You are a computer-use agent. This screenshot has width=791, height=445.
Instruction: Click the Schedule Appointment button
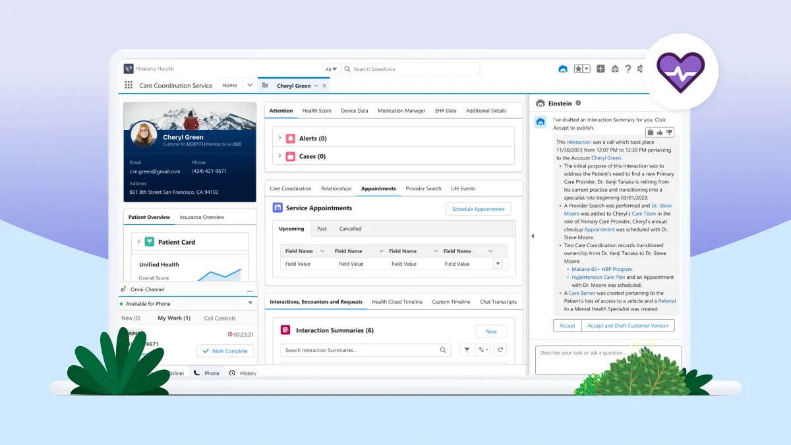pyautogui.click(x=479, y=209)
